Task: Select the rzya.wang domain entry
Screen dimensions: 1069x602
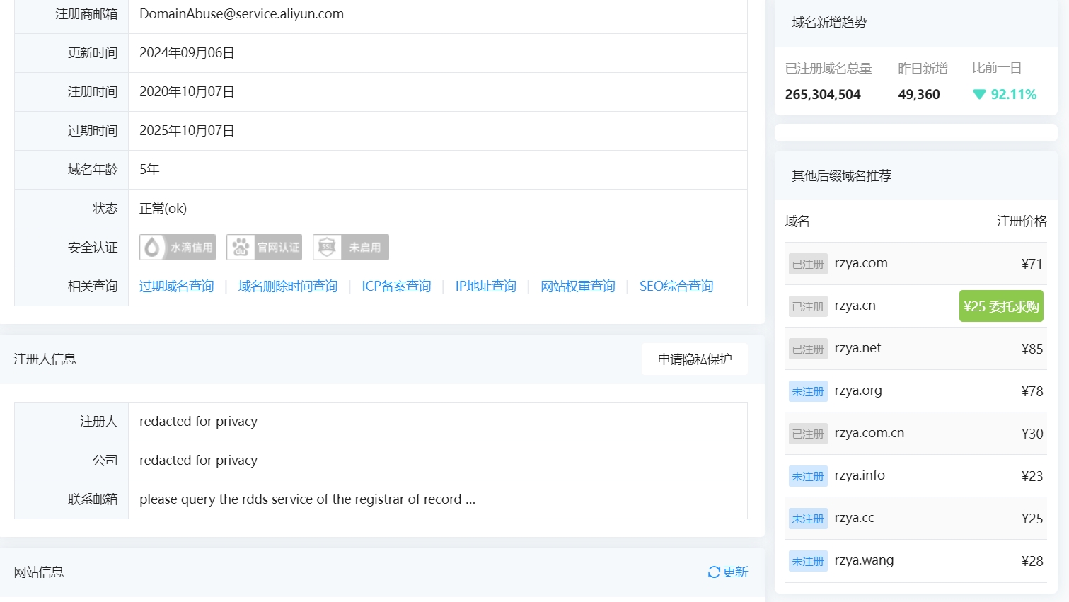Action: (864, 560)
